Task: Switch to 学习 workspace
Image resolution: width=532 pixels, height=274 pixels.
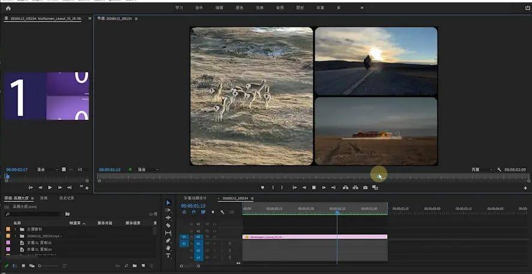Action: coord(179,7)
